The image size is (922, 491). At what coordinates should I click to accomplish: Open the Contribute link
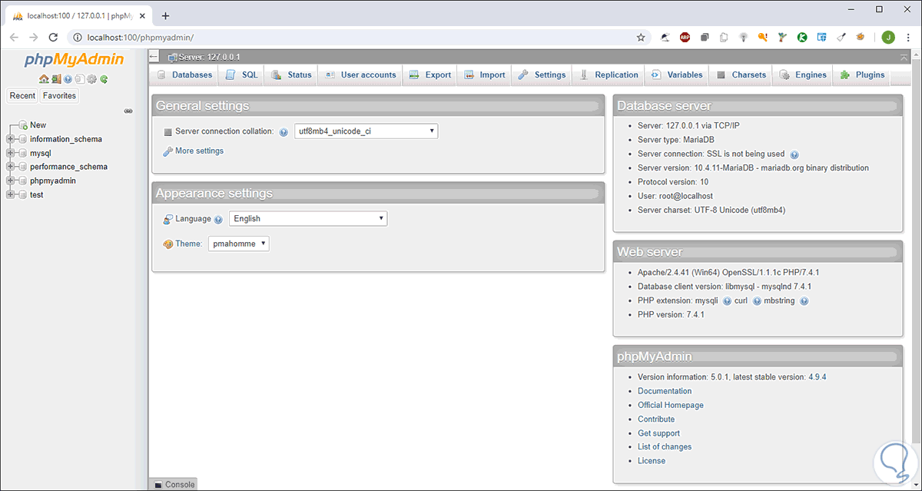[656, 419]
